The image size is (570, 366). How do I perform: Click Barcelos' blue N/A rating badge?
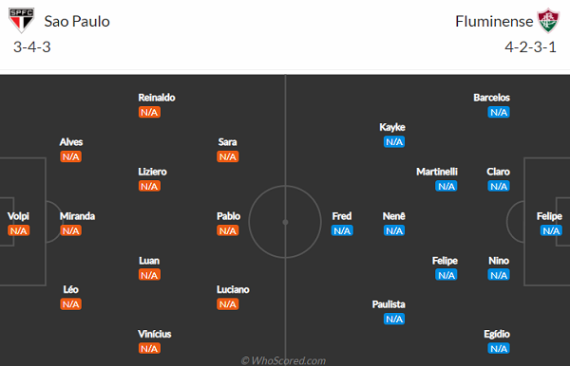click(x=499, y=112)
